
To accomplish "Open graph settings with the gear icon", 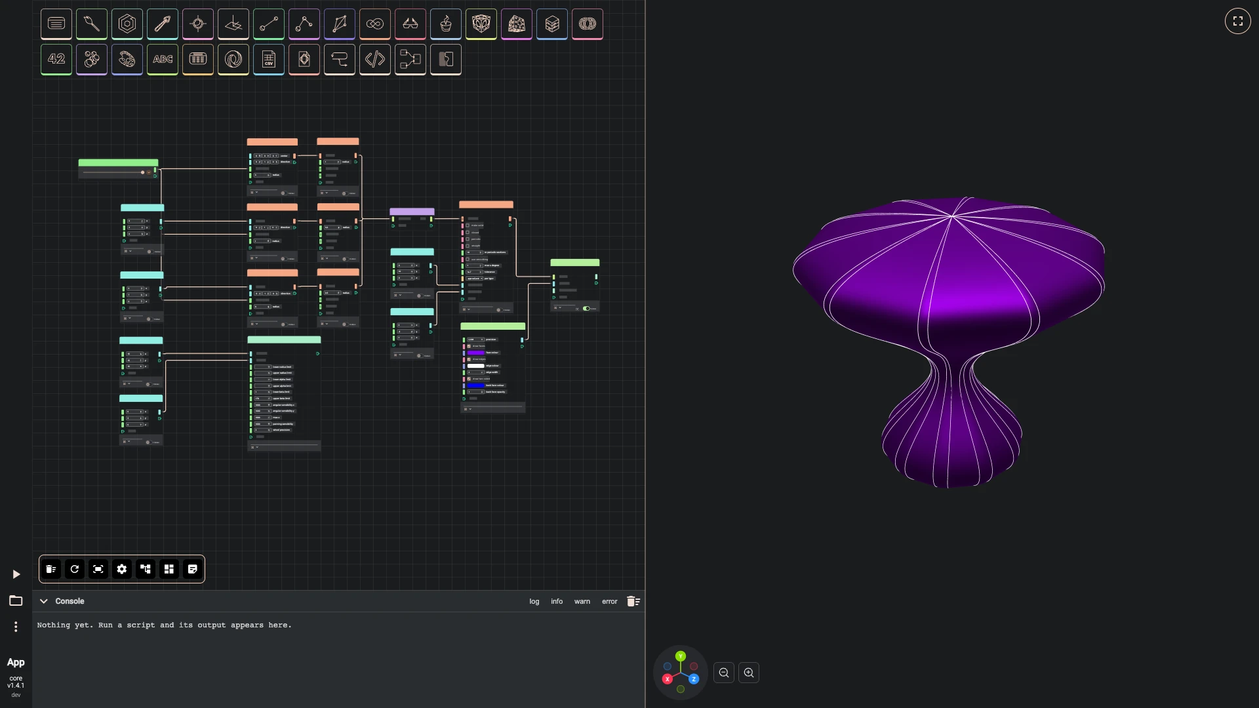I will click(x=122, y=569).
